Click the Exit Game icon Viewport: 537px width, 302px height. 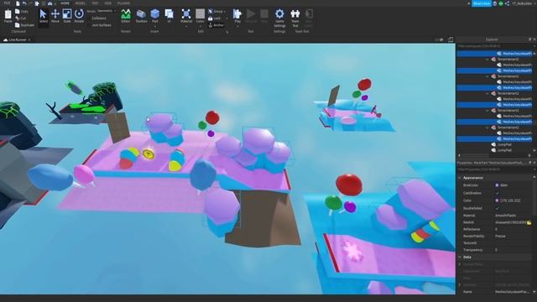point(309,14)
